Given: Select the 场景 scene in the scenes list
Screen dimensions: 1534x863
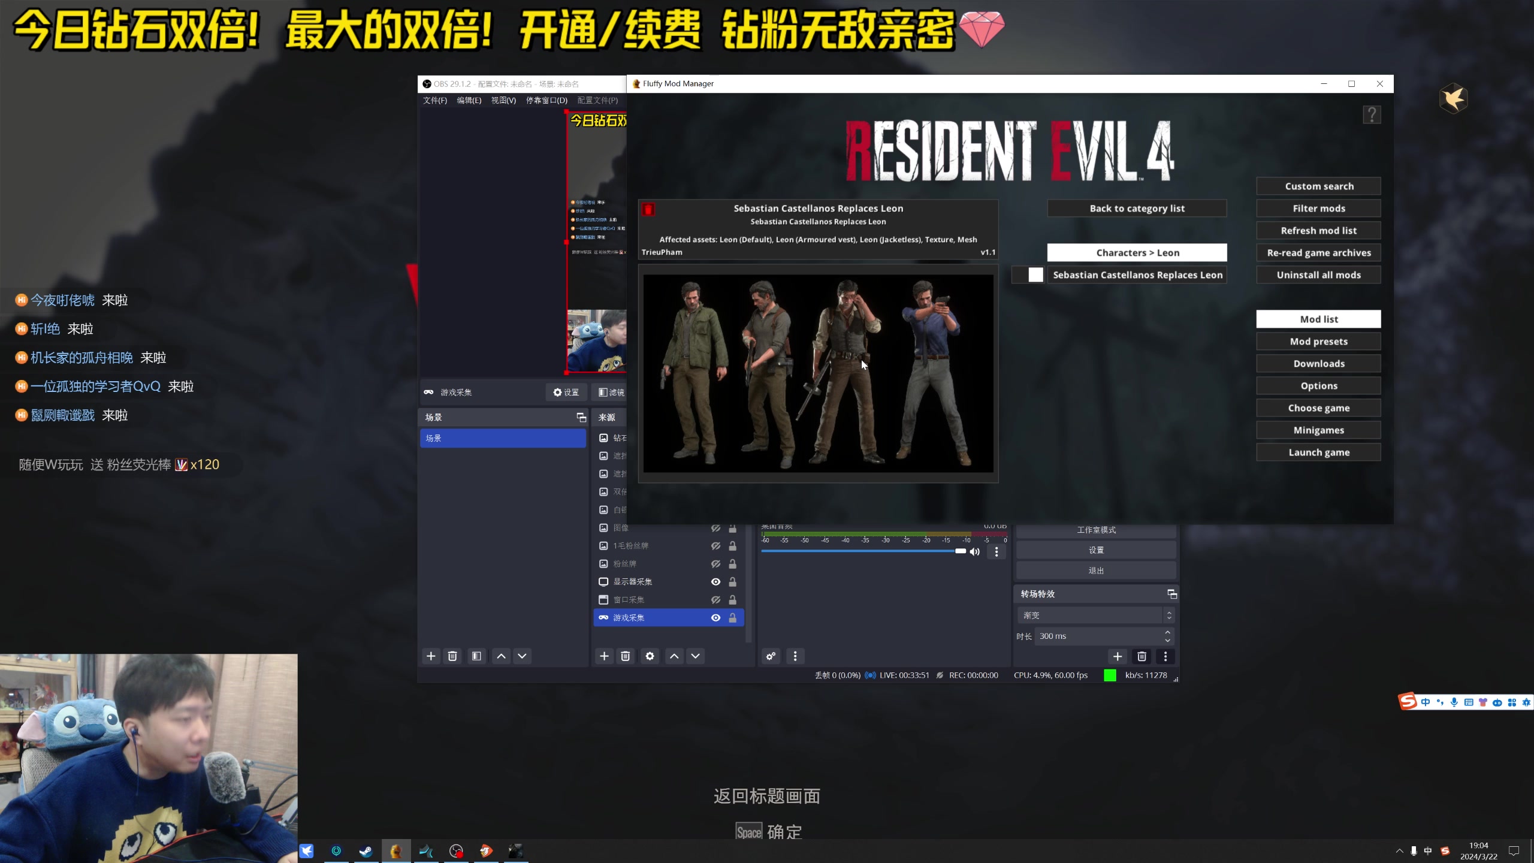Looking at the screenshot, I should [x=503, y=438].
